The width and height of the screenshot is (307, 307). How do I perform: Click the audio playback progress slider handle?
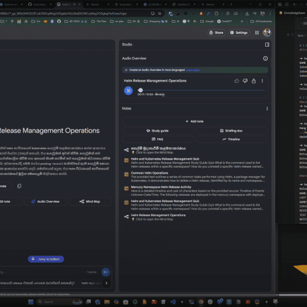point(141,90)
